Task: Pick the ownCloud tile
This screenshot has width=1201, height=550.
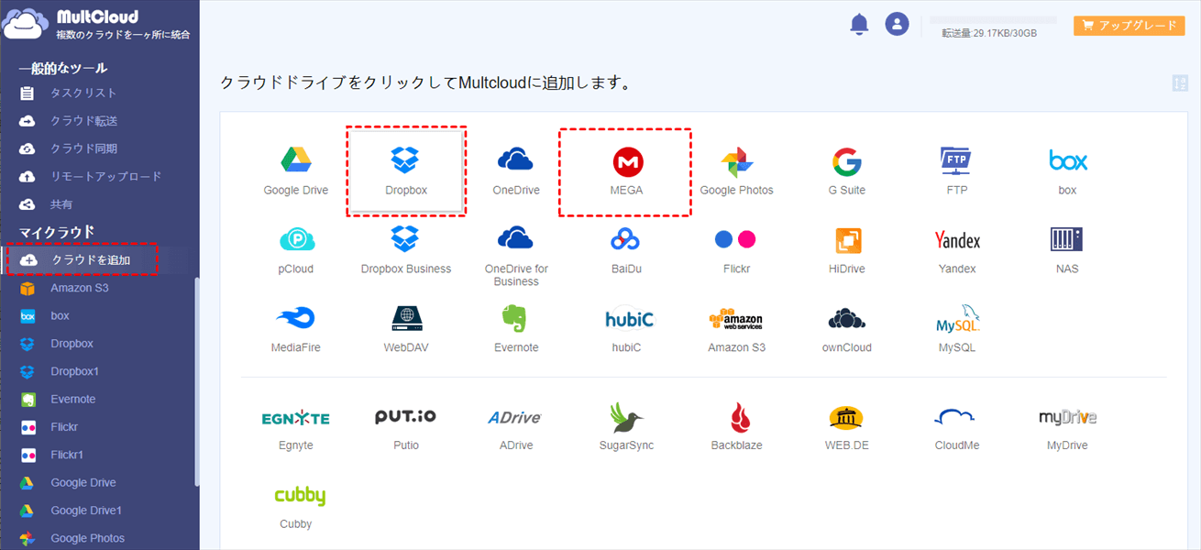Action: [846, 329]
